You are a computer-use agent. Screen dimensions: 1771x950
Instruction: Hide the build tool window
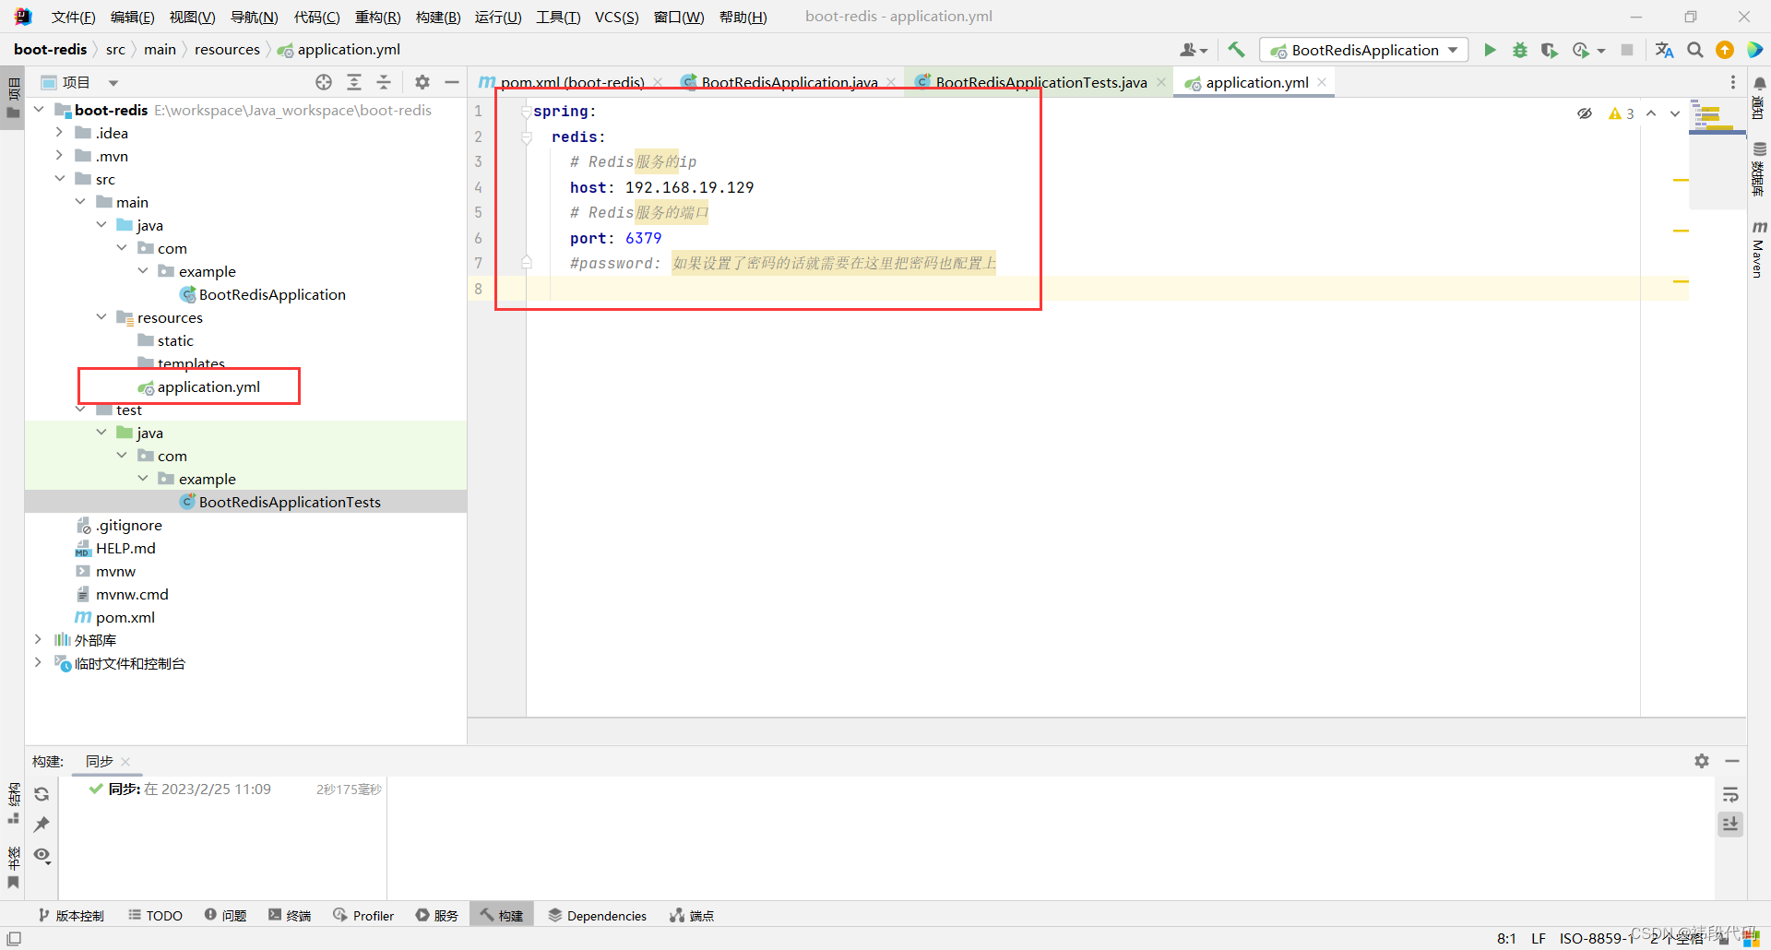click(x=1732, y=761)
